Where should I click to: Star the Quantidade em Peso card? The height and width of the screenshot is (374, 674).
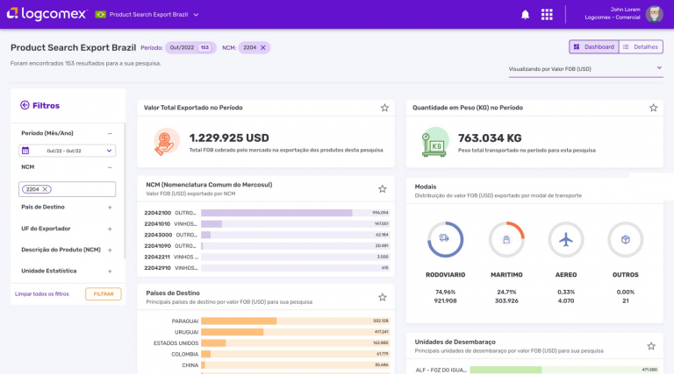click(x=653, y=108)
